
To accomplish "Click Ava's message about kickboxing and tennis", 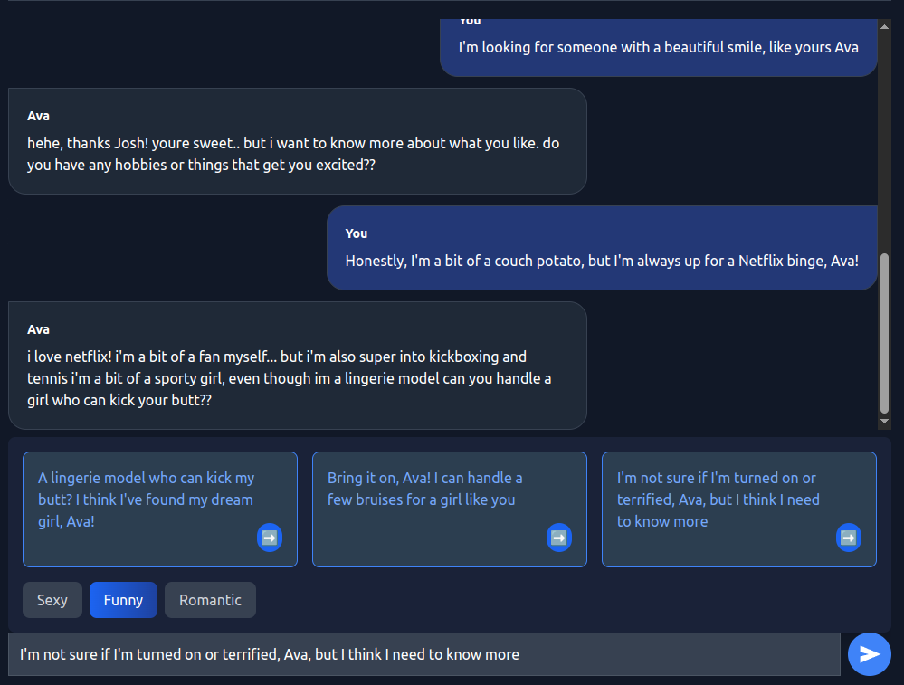I will (297, 377).
